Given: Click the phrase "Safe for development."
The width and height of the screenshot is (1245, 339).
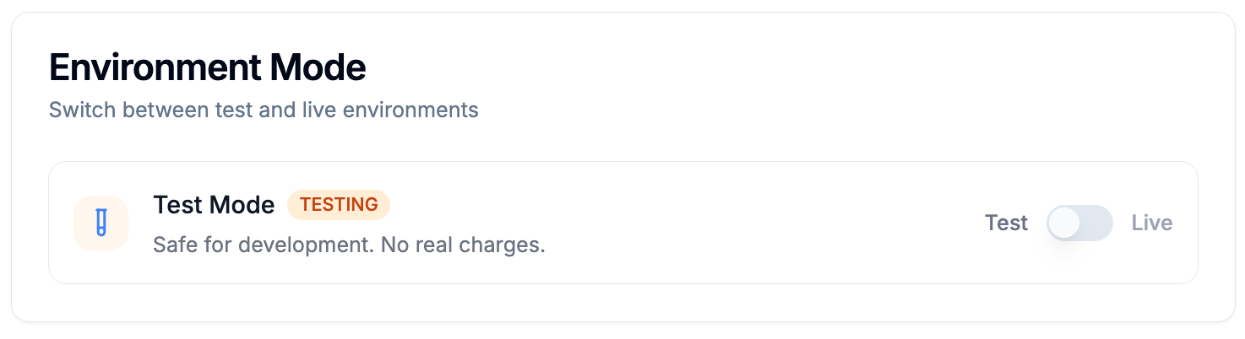Looking at the screenshot, I should pos(264,245).
